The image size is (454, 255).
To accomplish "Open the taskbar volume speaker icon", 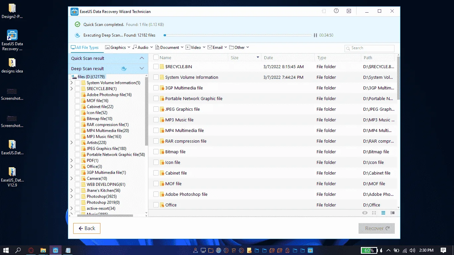I will point(412,250).
